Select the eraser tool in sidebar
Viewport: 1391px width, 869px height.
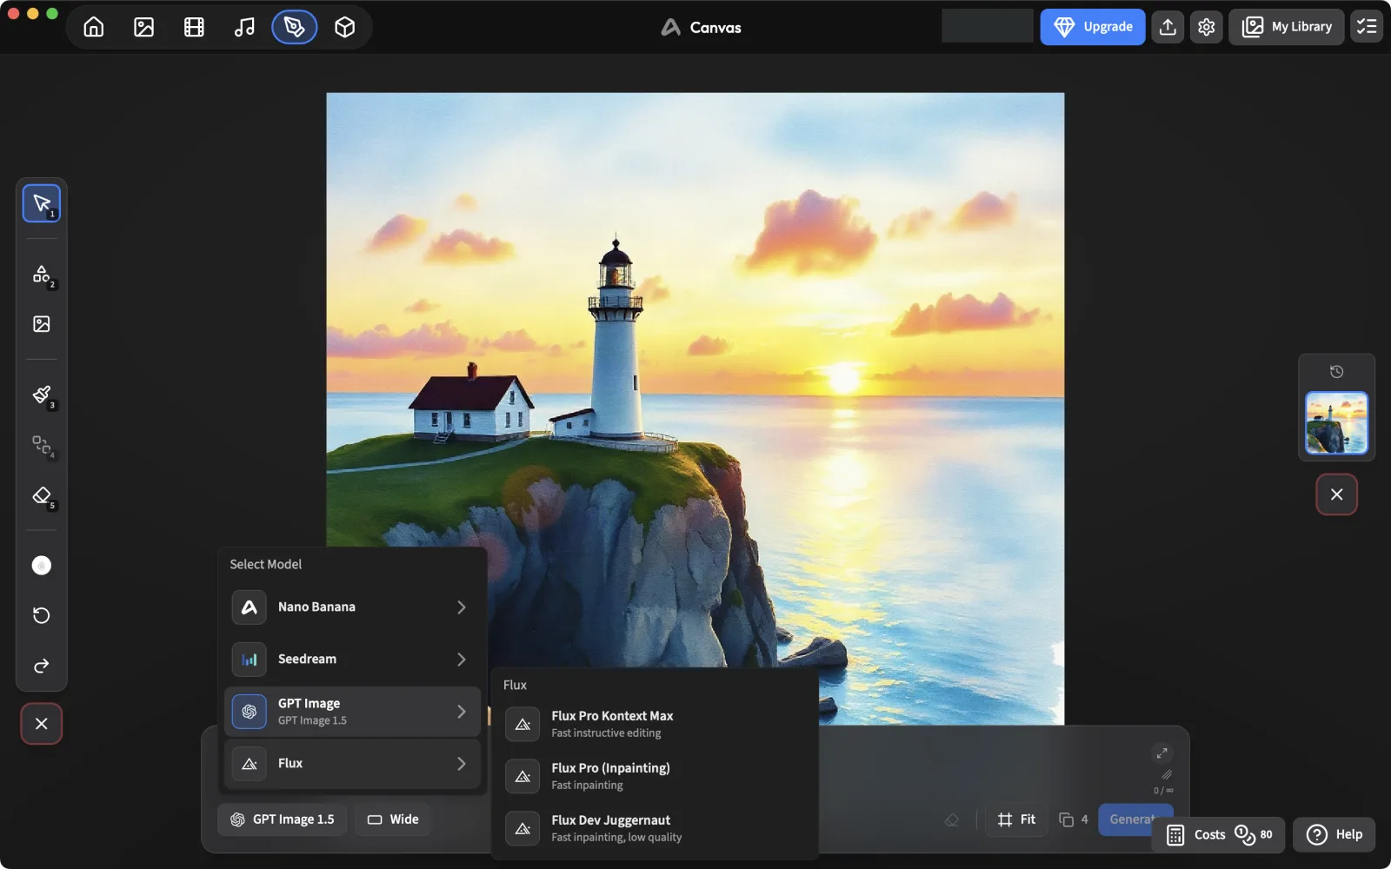tap(42, 495)
